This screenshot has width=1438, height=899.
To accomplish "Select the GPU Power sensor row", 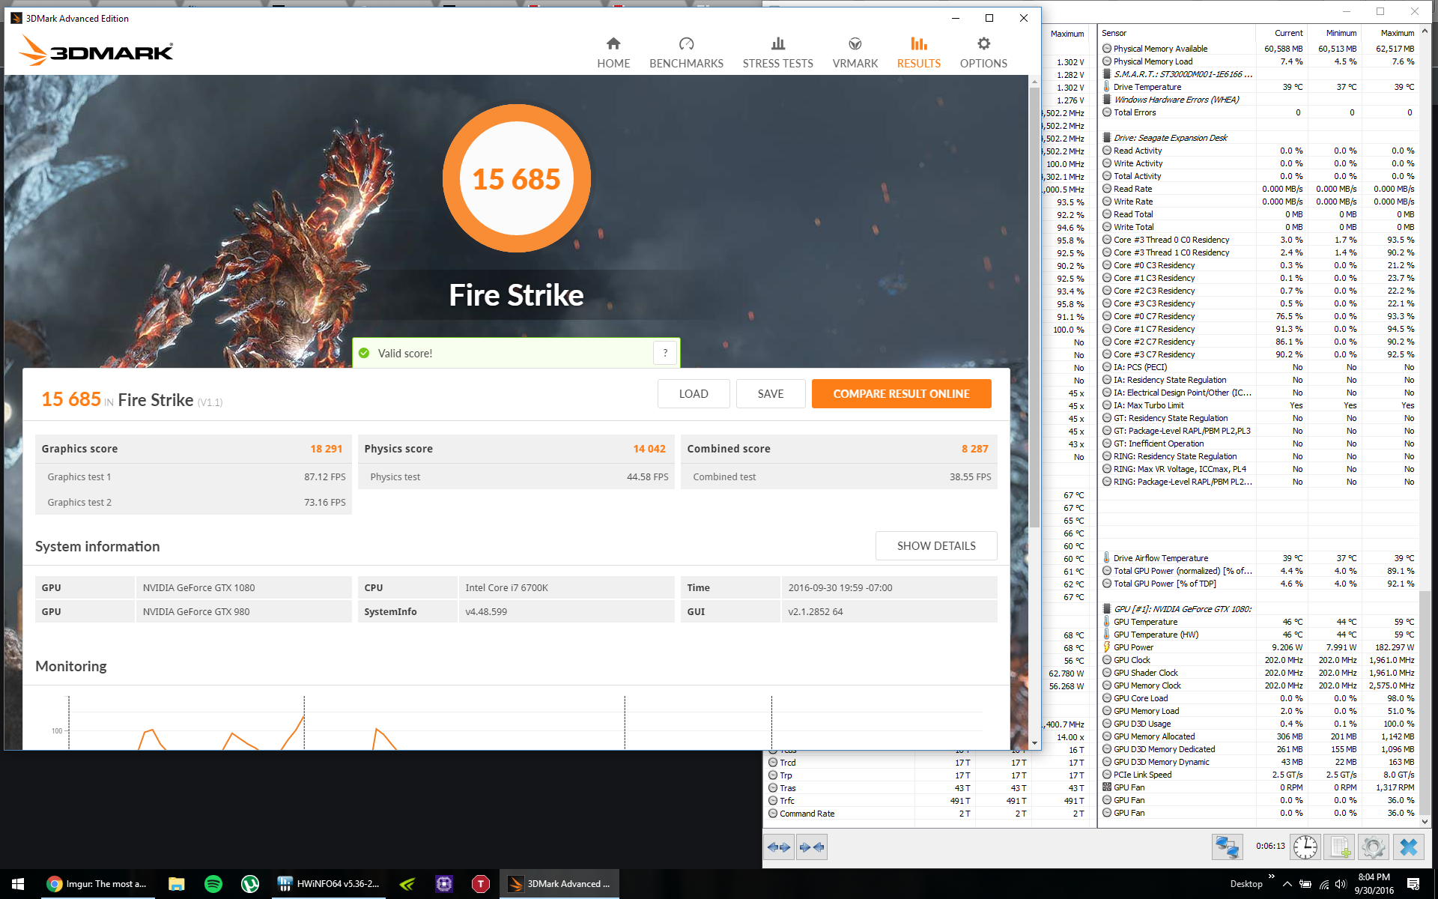I will coord(1259,647).
